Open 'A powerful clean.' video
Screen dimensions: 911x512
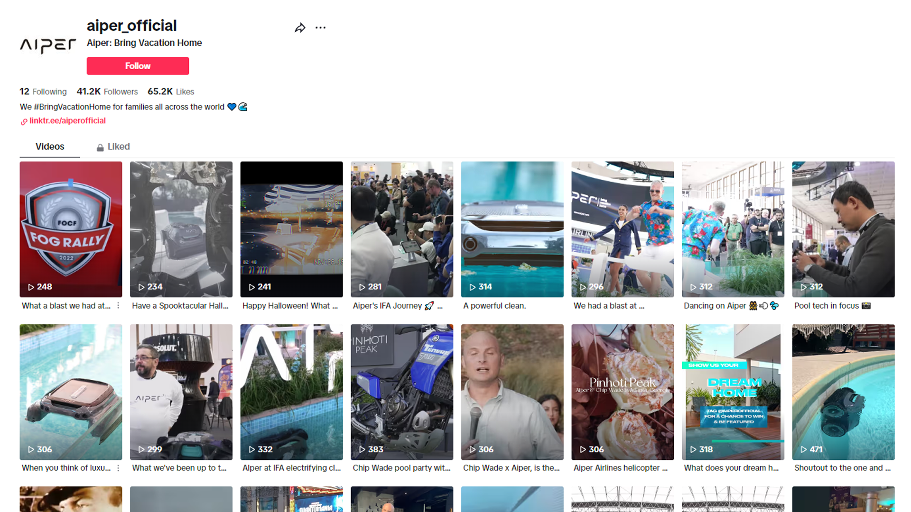[494, 306]
